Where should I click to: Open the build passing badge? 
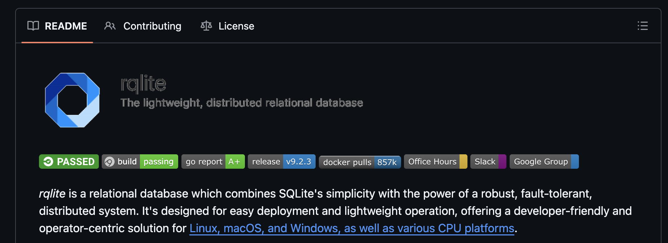click(x=140, y=162)
